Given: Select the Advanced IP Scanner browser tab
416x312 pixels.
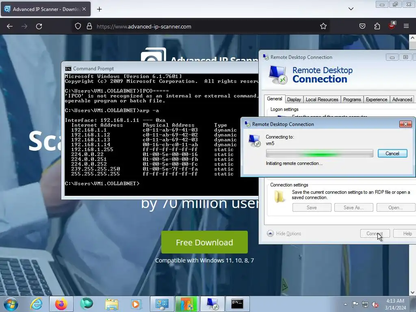Looking at the screenshot, I should (45, 9).
